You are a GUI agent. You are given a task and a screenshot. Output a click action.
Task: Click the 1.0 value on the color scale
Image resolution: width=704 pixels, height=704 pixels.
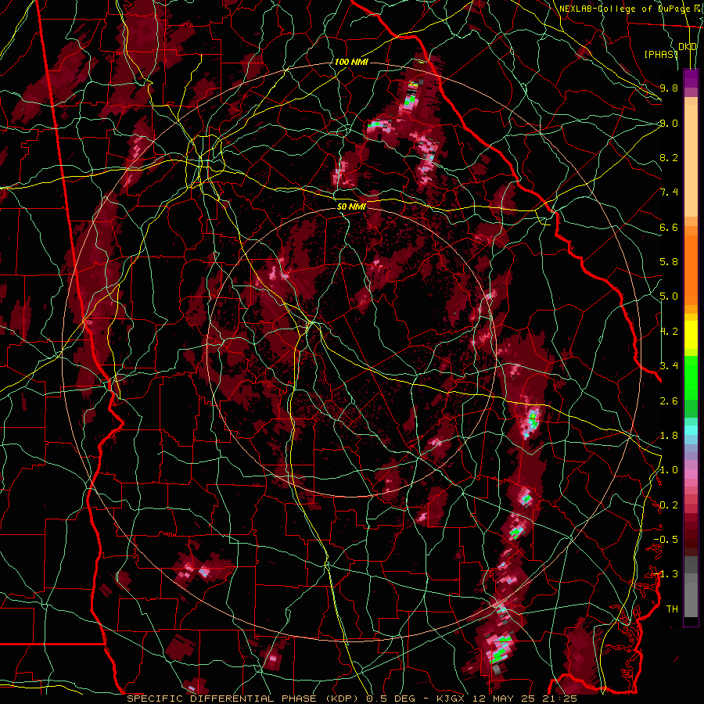click(x=669, y=470)
